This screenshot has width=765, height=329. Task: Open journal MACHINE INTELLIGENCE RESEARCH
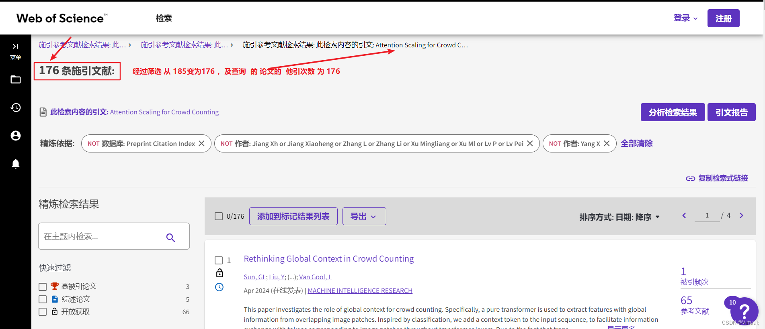pyautogui.click(x=360, y=290)
